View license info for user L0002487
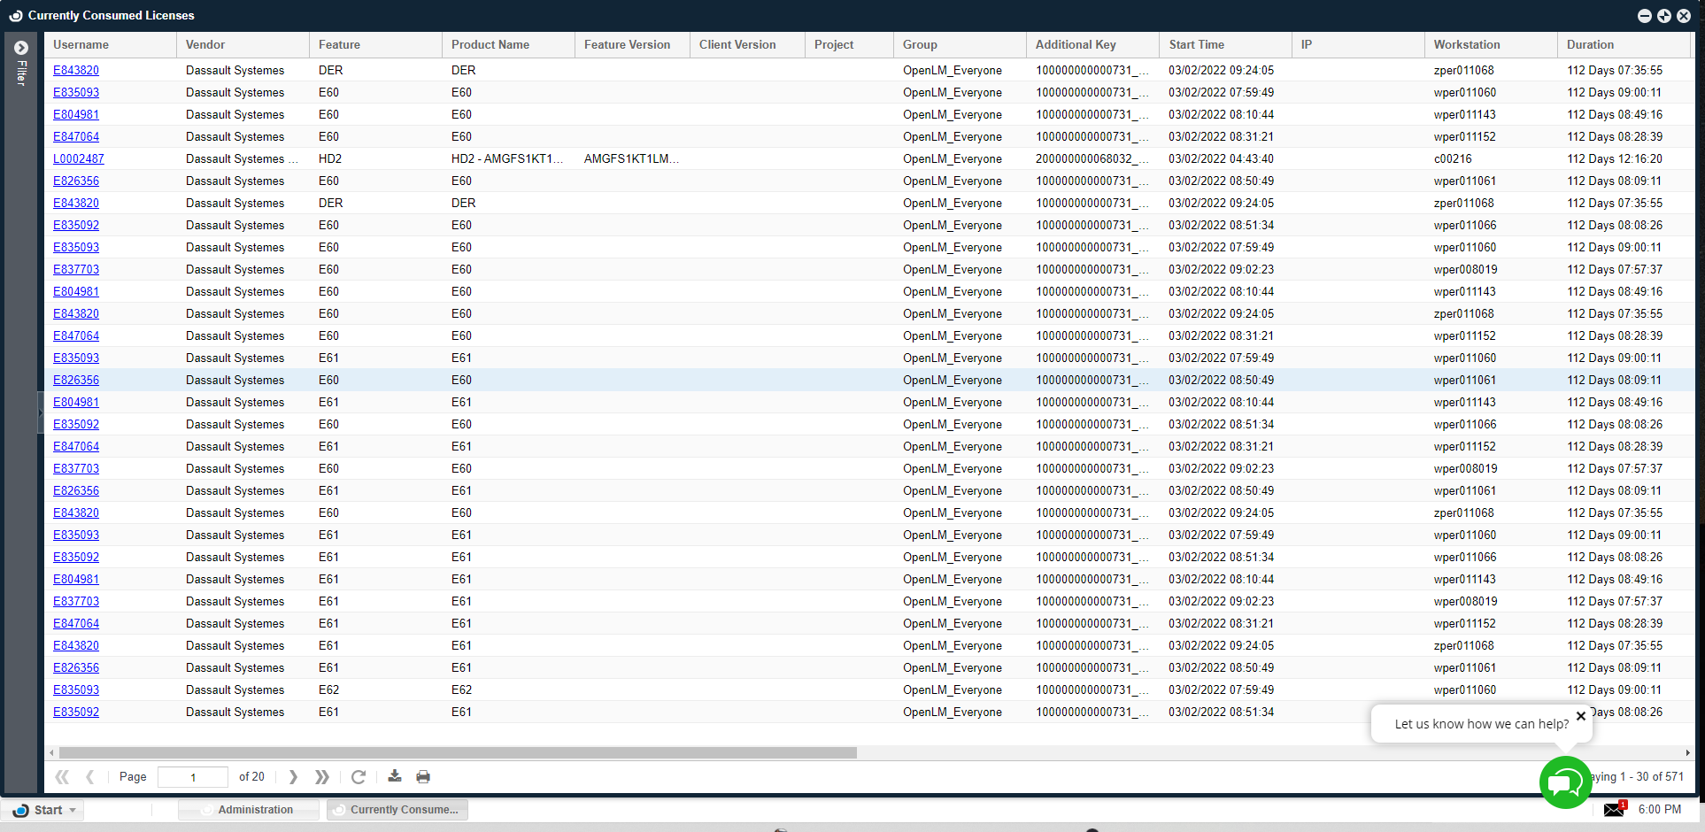1705x832 pixels. point(78,158)
